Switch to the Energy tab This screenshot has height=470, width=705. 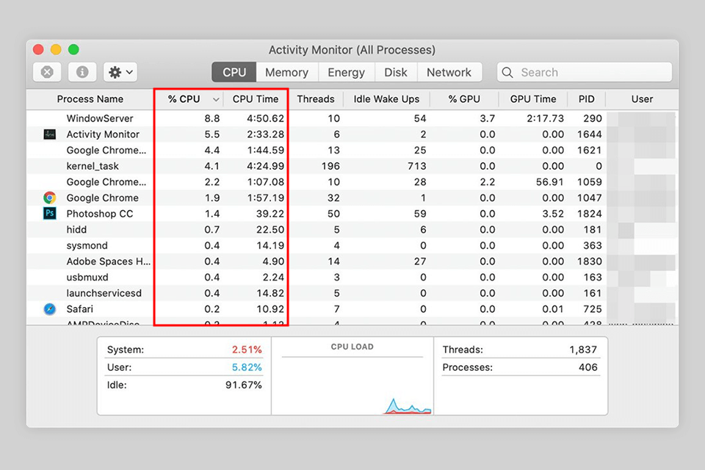[x=346, y=72]
